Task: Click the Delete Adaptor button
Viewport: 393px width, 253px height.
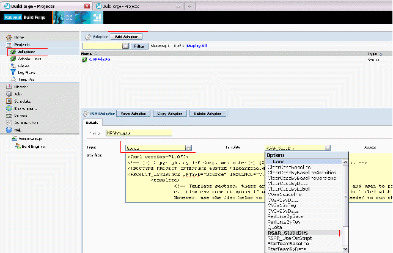Action: pyautogui.click(x=208, y=114)
